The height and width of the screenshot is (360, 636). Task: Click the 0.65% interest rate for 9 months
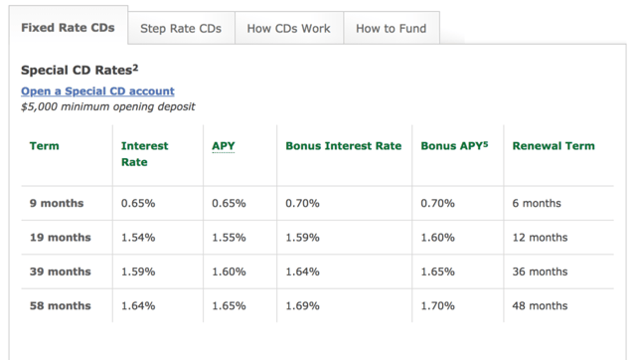click(138, 203)
